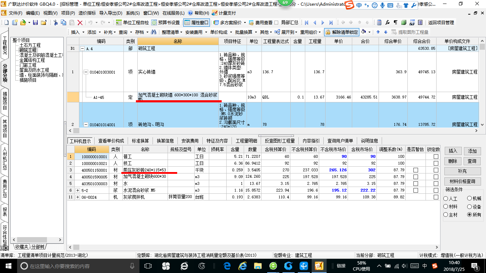Select 门窗工程 in project tree

pos(28,65)
